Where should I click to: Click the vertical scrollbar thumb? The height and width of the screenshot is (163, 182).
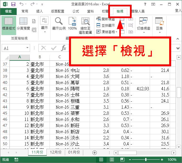[x=179, y=93]
